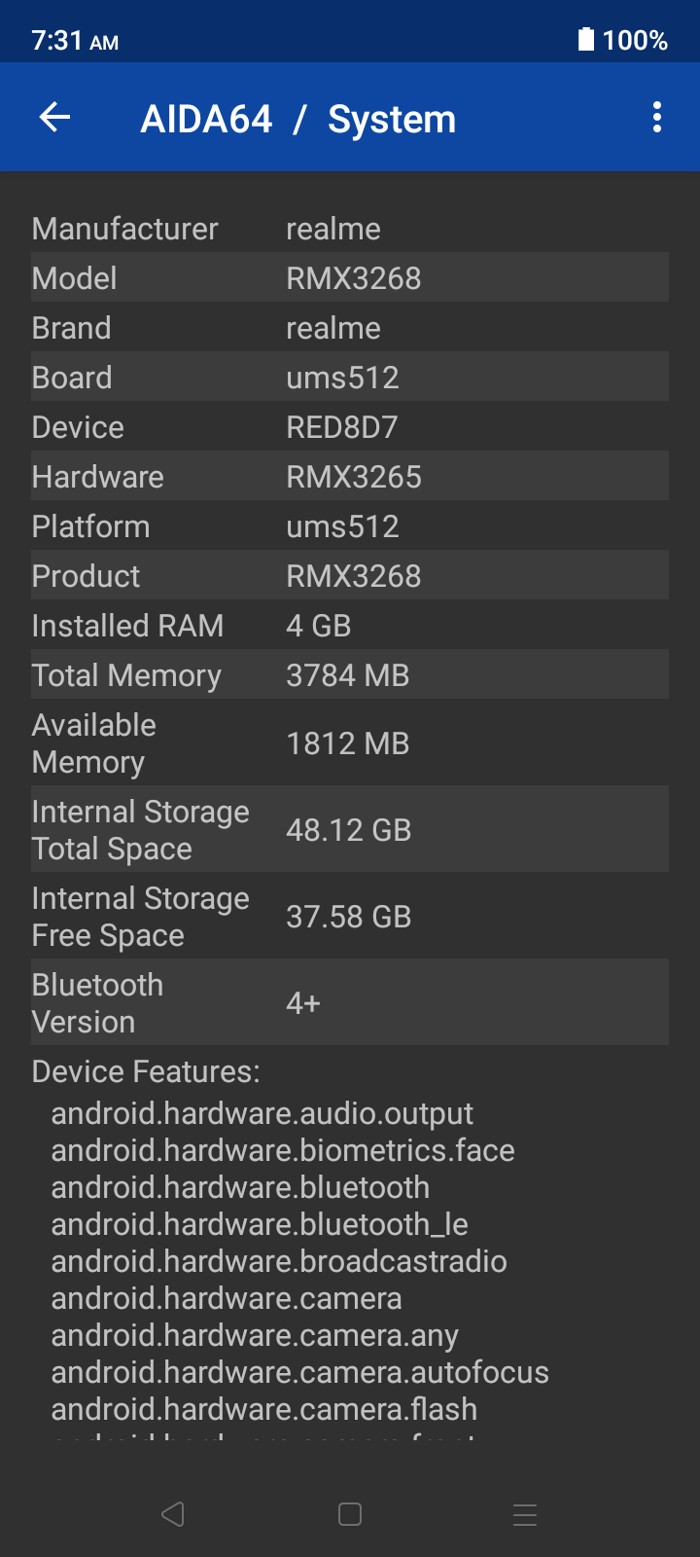Tap Internal Storage Free Space row
Image resolution: width=700 pixels, height=1557 pixels.
(350, 916)
